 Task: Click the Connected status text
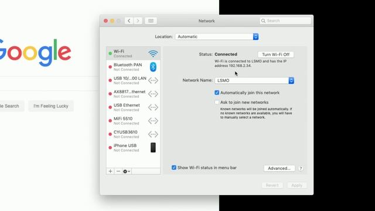coord(226,55)
